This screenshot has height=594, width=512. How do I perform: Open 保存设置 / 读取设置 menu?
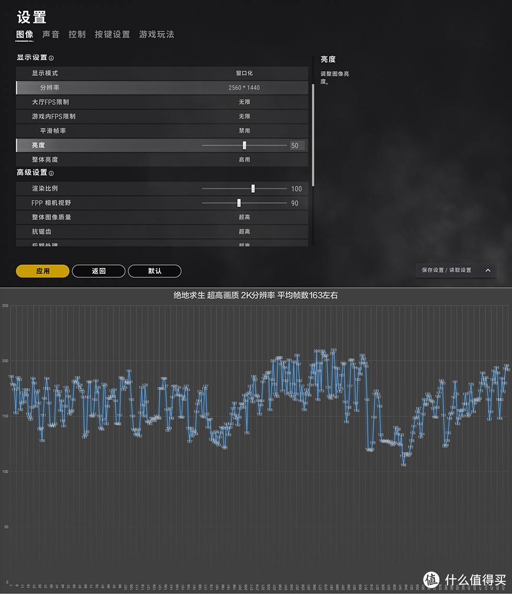(x=456, y=270)
